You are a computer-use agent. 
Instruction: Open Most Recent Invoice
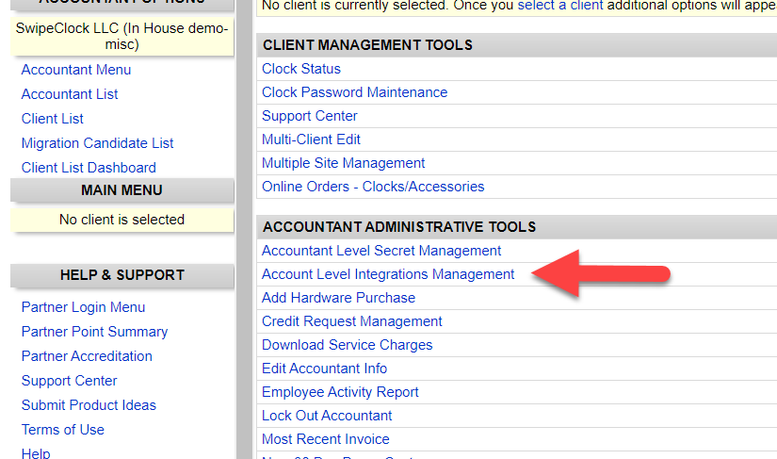coord(325,439)
